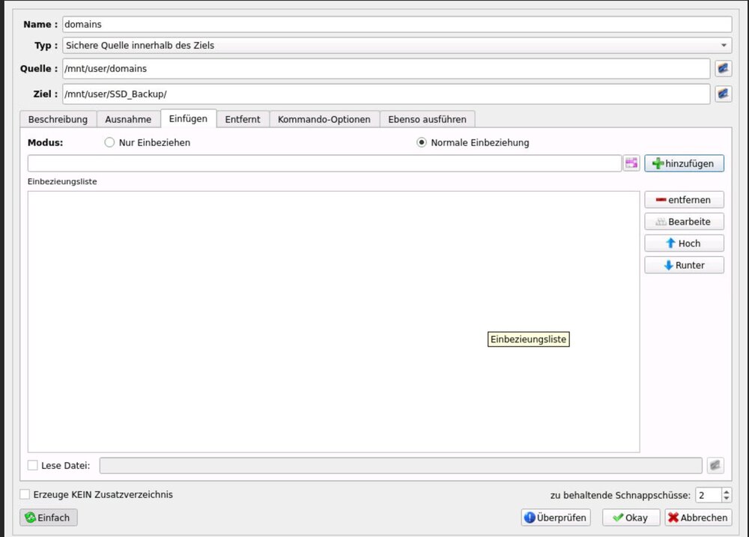Switch to Ebenso ausführen tab
Image resolution: width=749 pixels, height=537 pixels.
point(427,119)
